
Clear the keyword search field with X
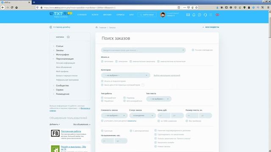(x=183, y=50)
